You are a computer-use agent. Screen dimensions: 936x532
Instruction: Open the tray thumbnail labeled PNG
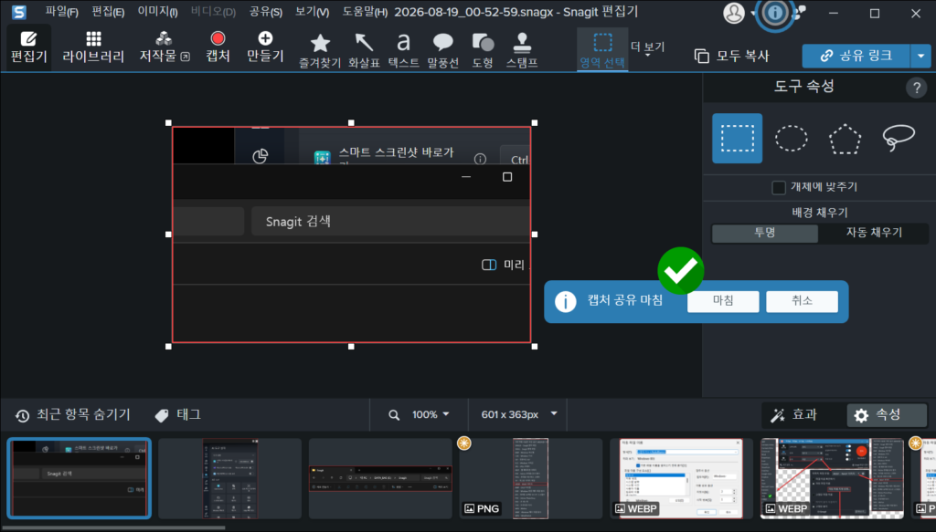530,478
